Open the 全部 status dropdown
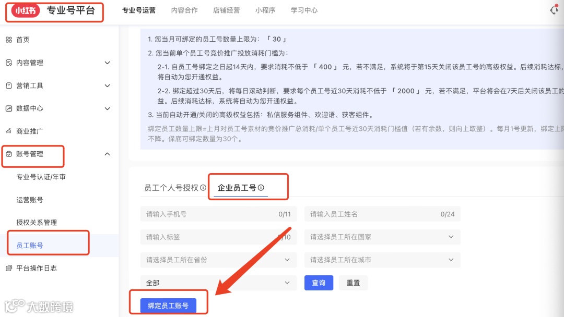564x317 pixels. click(x=218, y=283)
